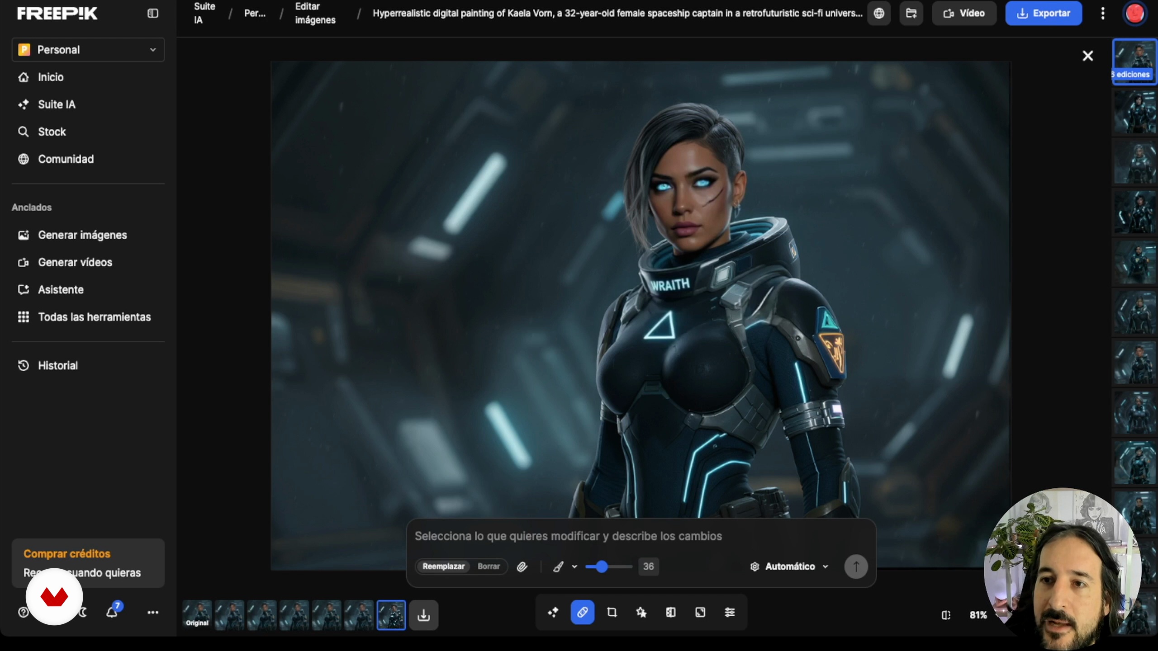Close the editor with the X button
The width and height of the screenshot is (1158, 651).
pyautogui.click(x=1088, y=56)
